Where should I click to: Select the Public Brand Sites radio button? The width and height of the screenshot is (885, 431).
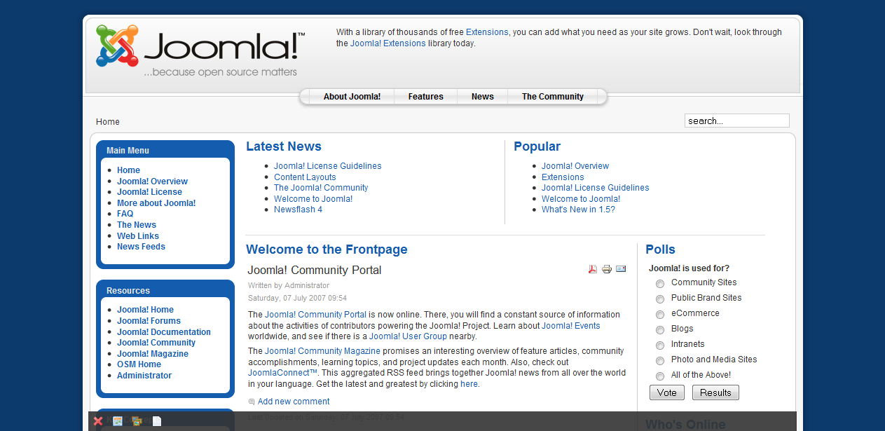(660, 299)
